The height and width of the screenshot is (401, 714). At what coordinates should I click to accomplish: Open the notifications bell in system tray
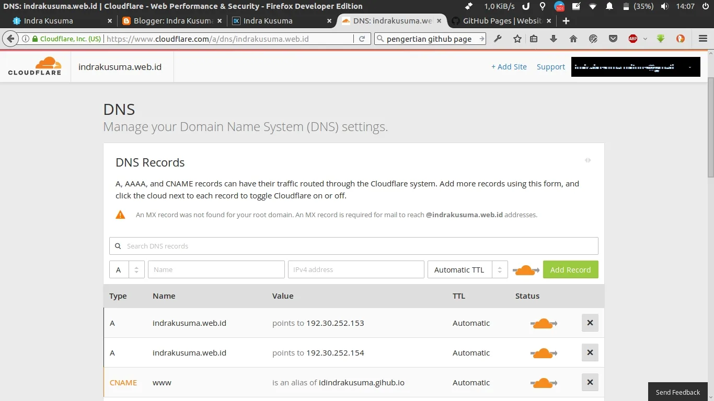tap(609, 6)
